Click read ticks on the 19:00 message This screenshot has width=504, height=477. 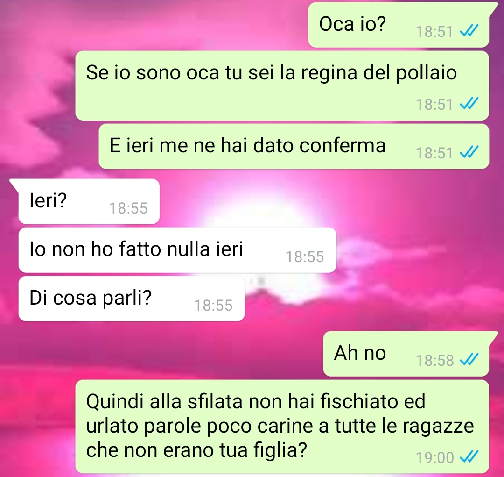469,456
